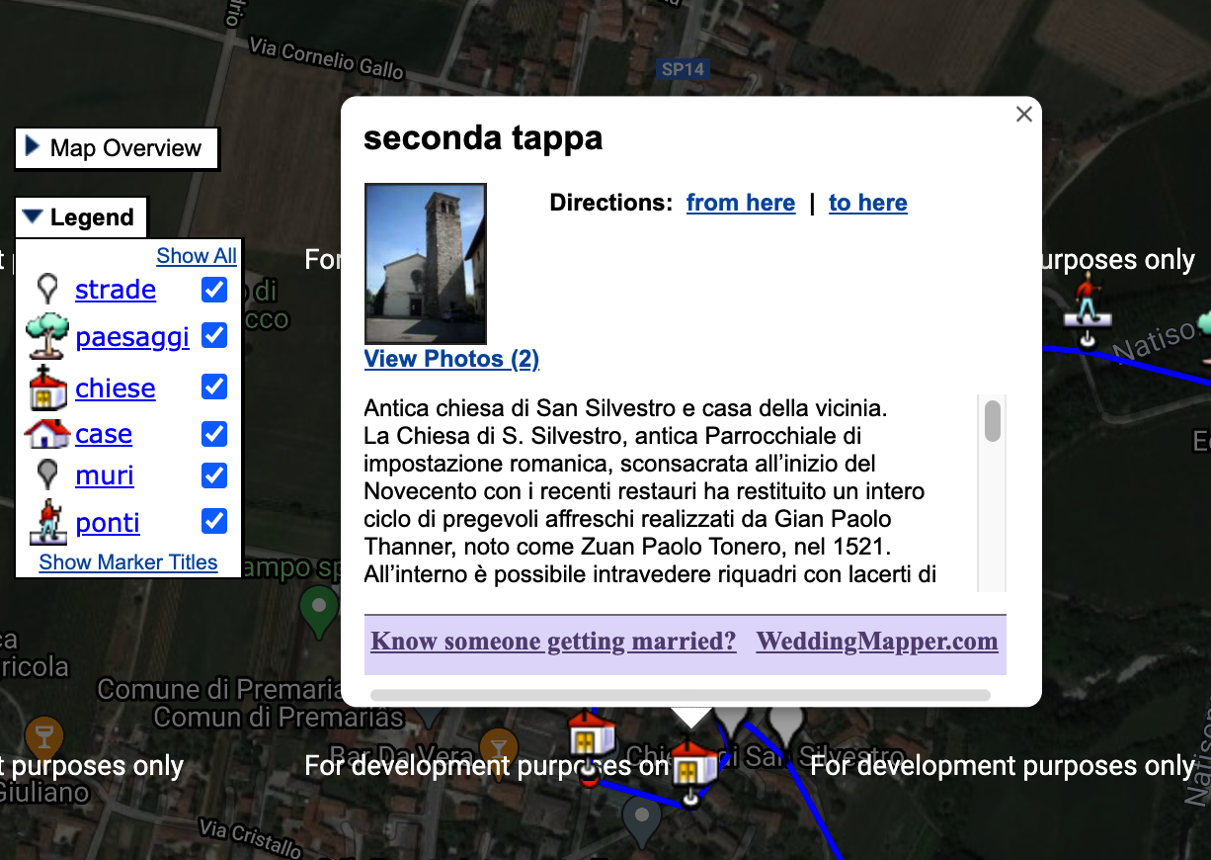Screen dimensions: 1211x860
Task: Open the church tower photo thumbnail
Action: (426, 263)
